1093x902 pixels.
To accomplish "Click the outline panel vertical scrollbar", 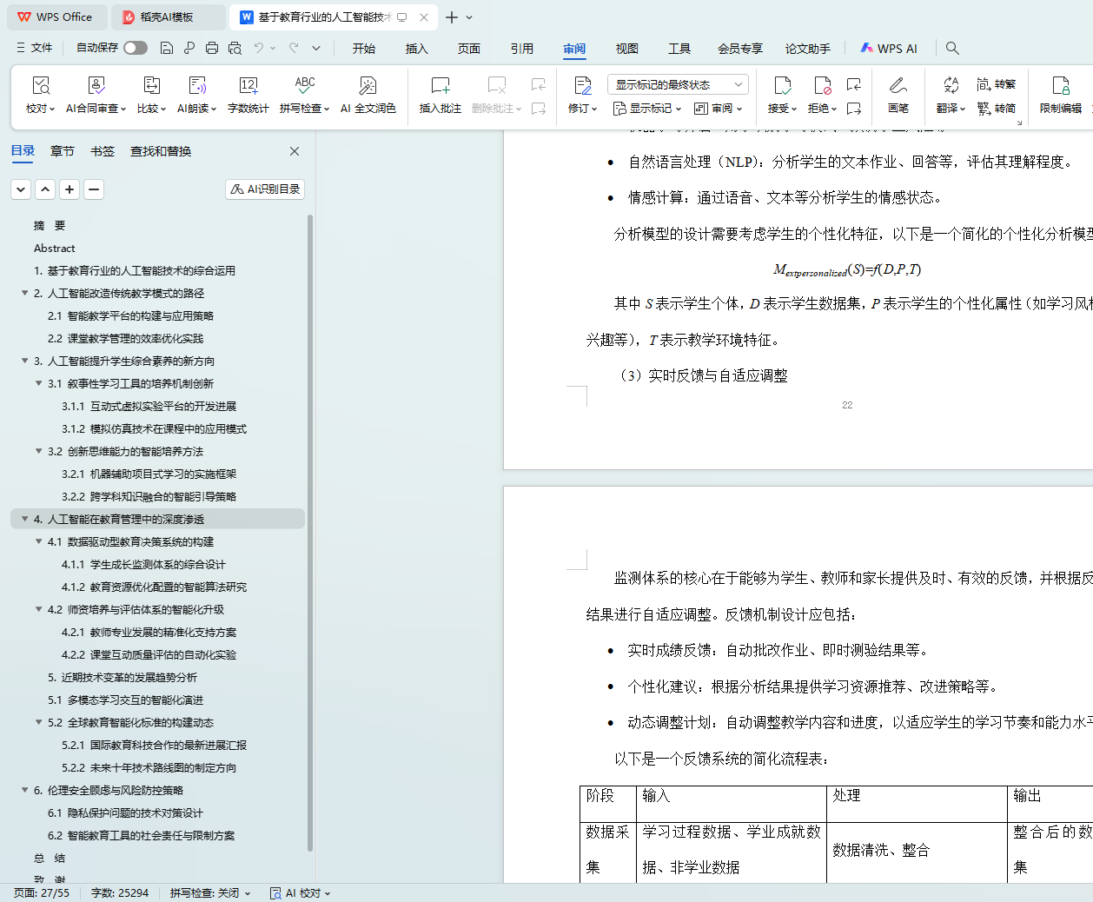I will point(310,521).
